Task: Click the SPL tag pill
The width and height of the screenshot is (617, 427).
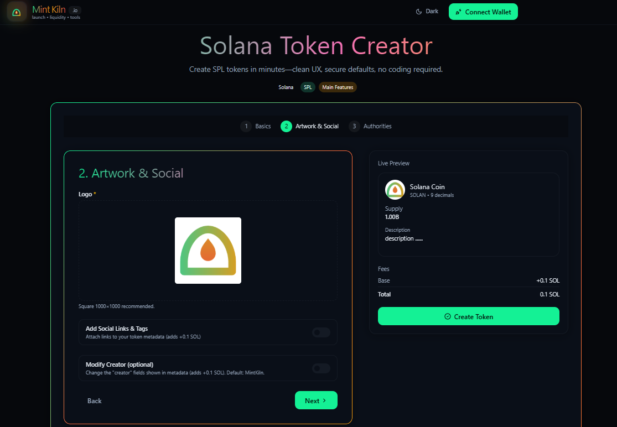Action: click(308, 87)
